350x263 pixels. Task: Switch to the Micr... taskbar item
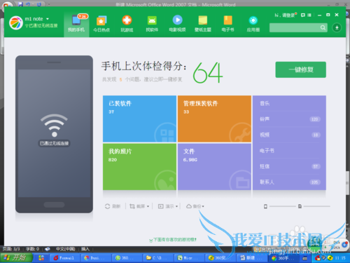189,258
